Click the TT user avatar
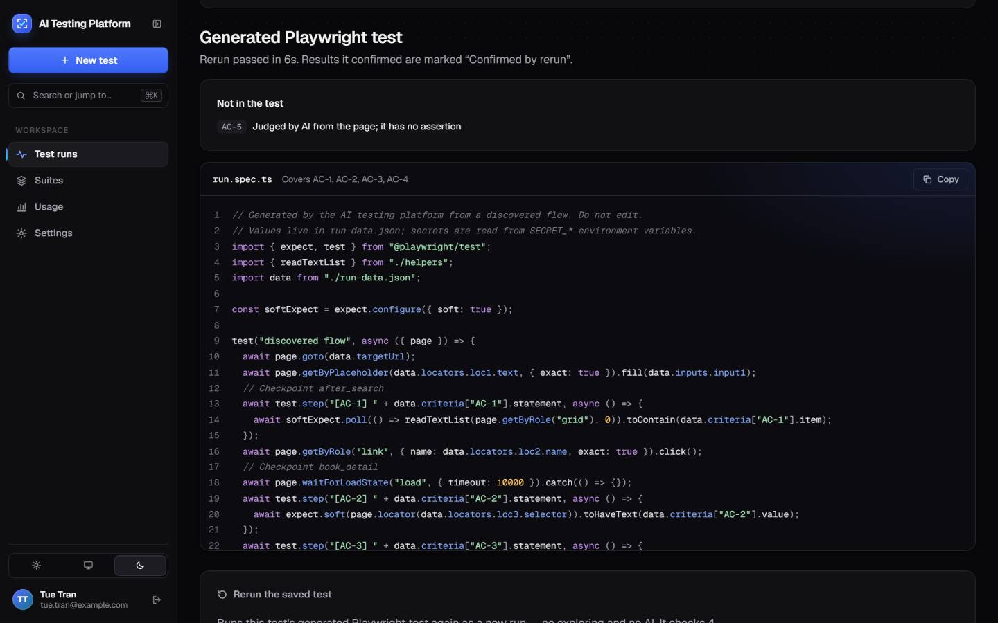 coord(23,599)
